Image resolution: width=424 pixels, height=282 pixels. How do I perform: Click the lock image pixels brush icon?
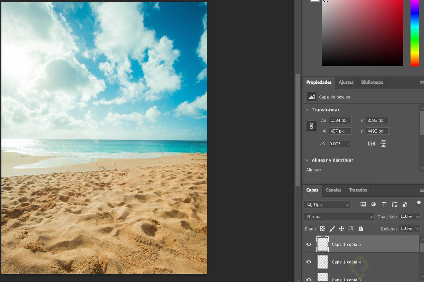pyautogui.click(x=332, y=228)
